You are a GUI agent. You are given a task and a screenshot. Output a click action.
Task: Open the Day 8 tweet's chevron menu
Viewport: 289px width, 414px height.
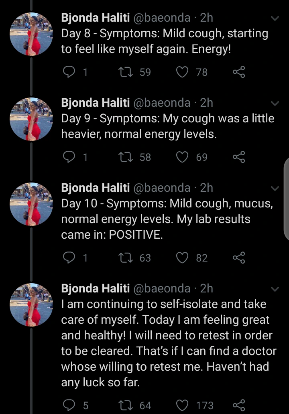click(x=275, y=18)
